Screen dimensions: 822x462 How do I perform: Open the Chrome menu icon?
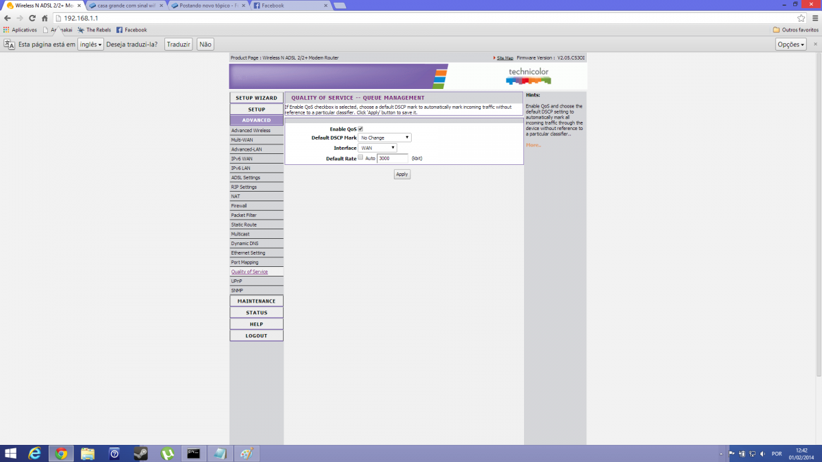(814, 18)
